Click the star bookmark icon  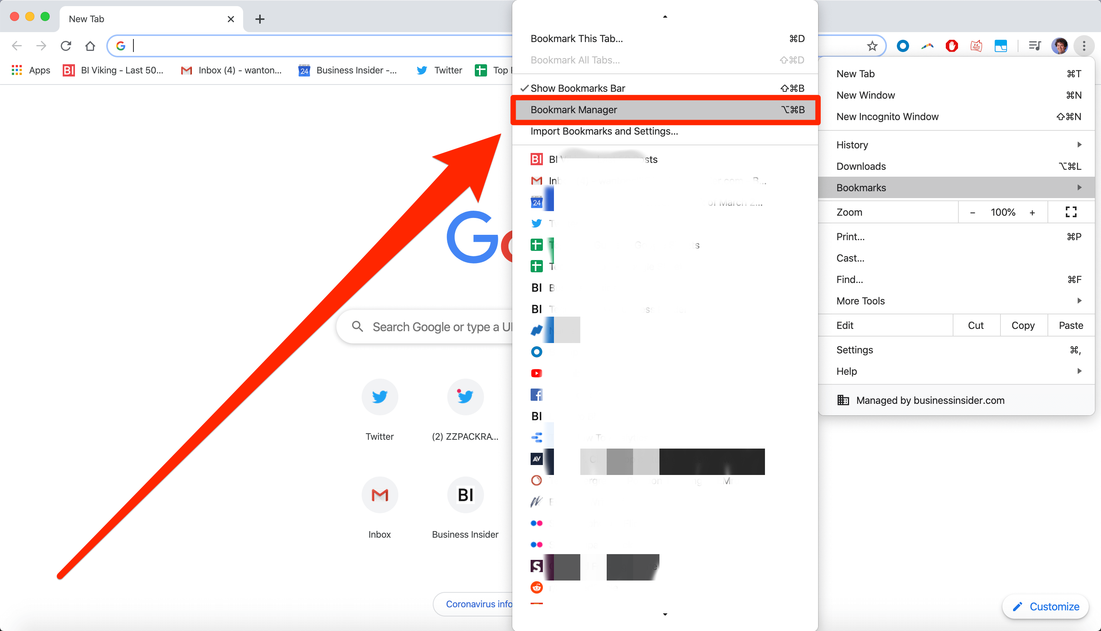tap(872, 46)
